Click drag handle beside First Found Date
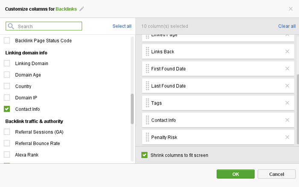The height and width of the screenshot is (187, 299). (x=147, y=68)
